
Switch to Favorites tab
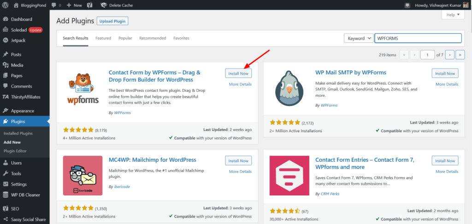(x=181, y=38)
